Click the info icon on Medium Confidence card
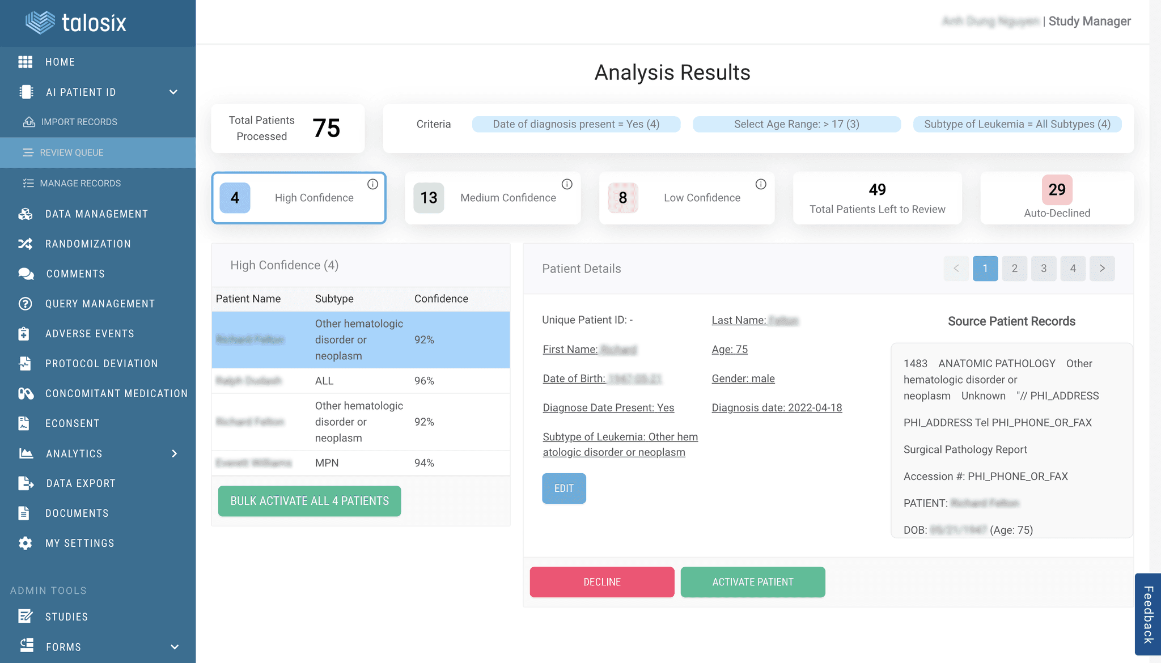Viewport: 1161px width, 663px height. pos(566,184)
